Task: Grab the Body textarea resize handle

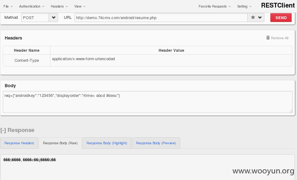Action: pos(291,111)
